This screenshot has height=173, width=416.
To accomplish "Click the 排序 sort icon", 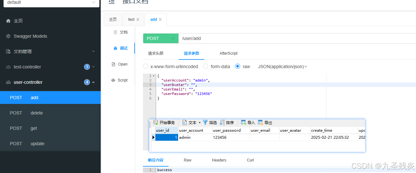I will [x=222, y=122].
